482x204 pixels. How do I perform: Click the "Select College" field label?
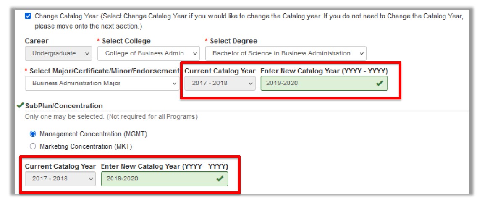126,41
